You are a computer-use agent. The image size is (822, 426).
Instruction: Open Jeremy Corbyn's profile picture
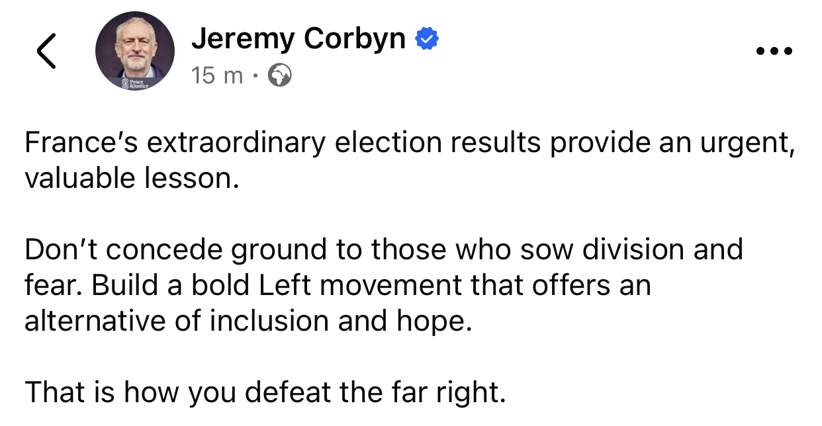[x=134, y=51]
